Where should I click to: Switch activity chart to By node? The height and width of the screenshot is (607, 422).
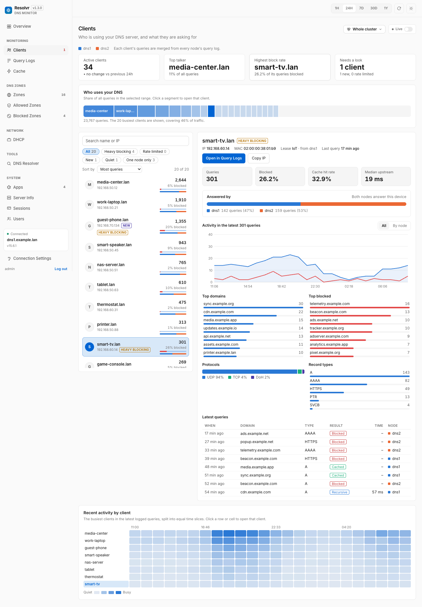(400, 226)
